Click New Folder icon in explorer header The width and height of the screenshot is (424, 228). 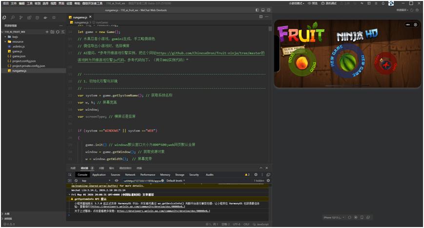pos(53,32)
